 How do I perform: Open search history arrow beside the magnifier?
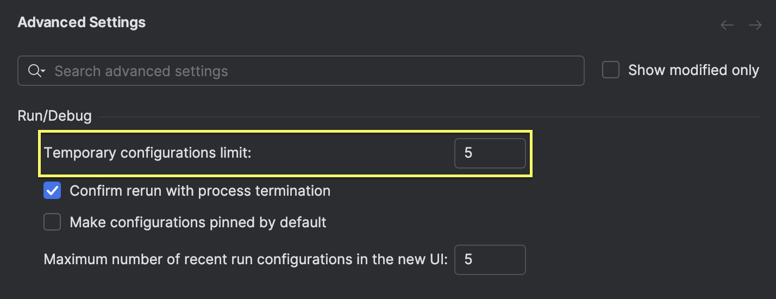pos(43,71)
